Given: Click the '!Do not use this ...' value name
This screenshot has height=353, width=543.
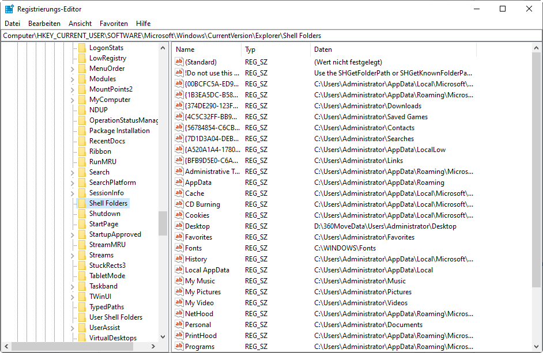Looking at the screenshot, I should [x=212, y=73].
